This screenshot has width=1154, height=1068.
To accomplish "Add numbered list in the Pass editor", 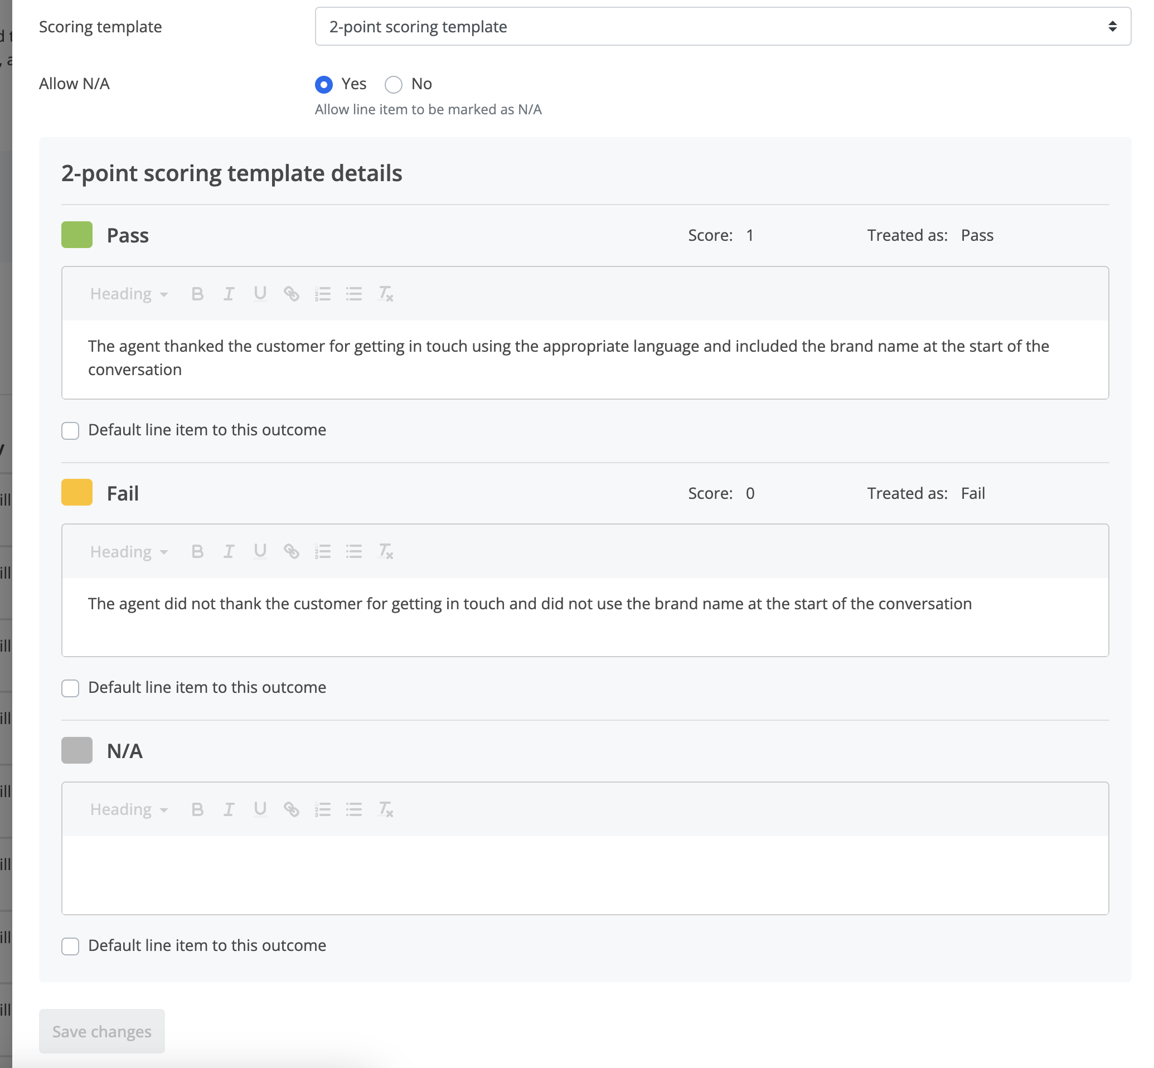I will pos(322,294).
